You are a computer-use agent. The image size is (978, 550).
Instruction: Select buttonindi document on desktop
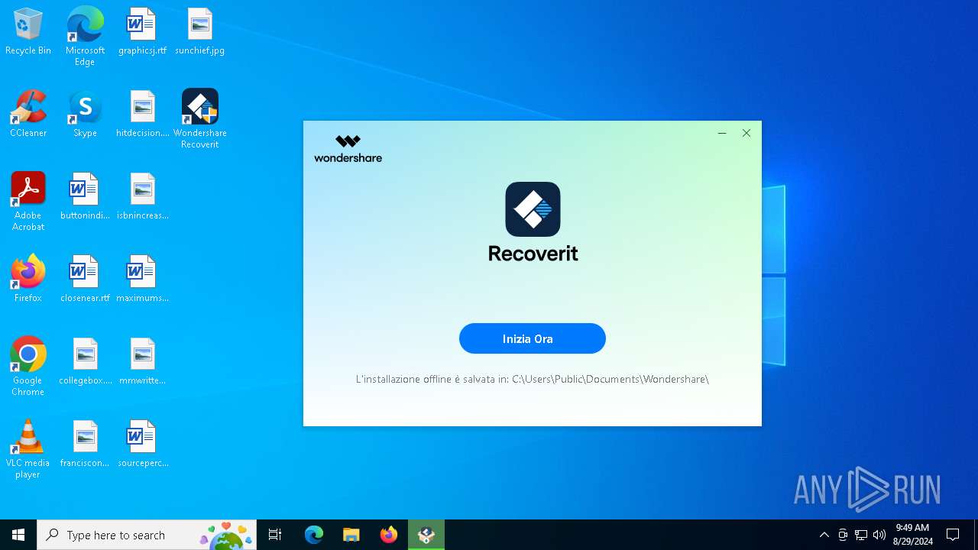[85, 196]
